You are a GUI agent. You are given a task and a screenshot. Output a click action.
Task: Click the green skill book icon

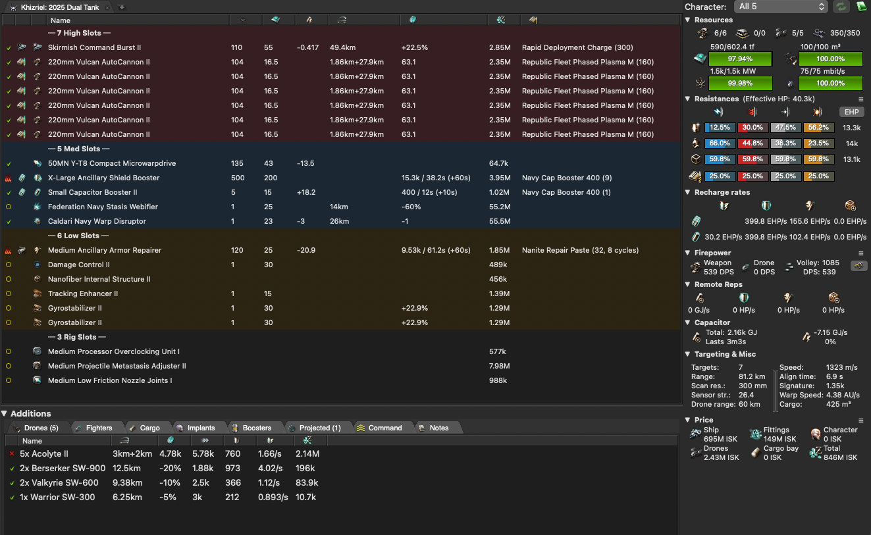pos(862,7)
